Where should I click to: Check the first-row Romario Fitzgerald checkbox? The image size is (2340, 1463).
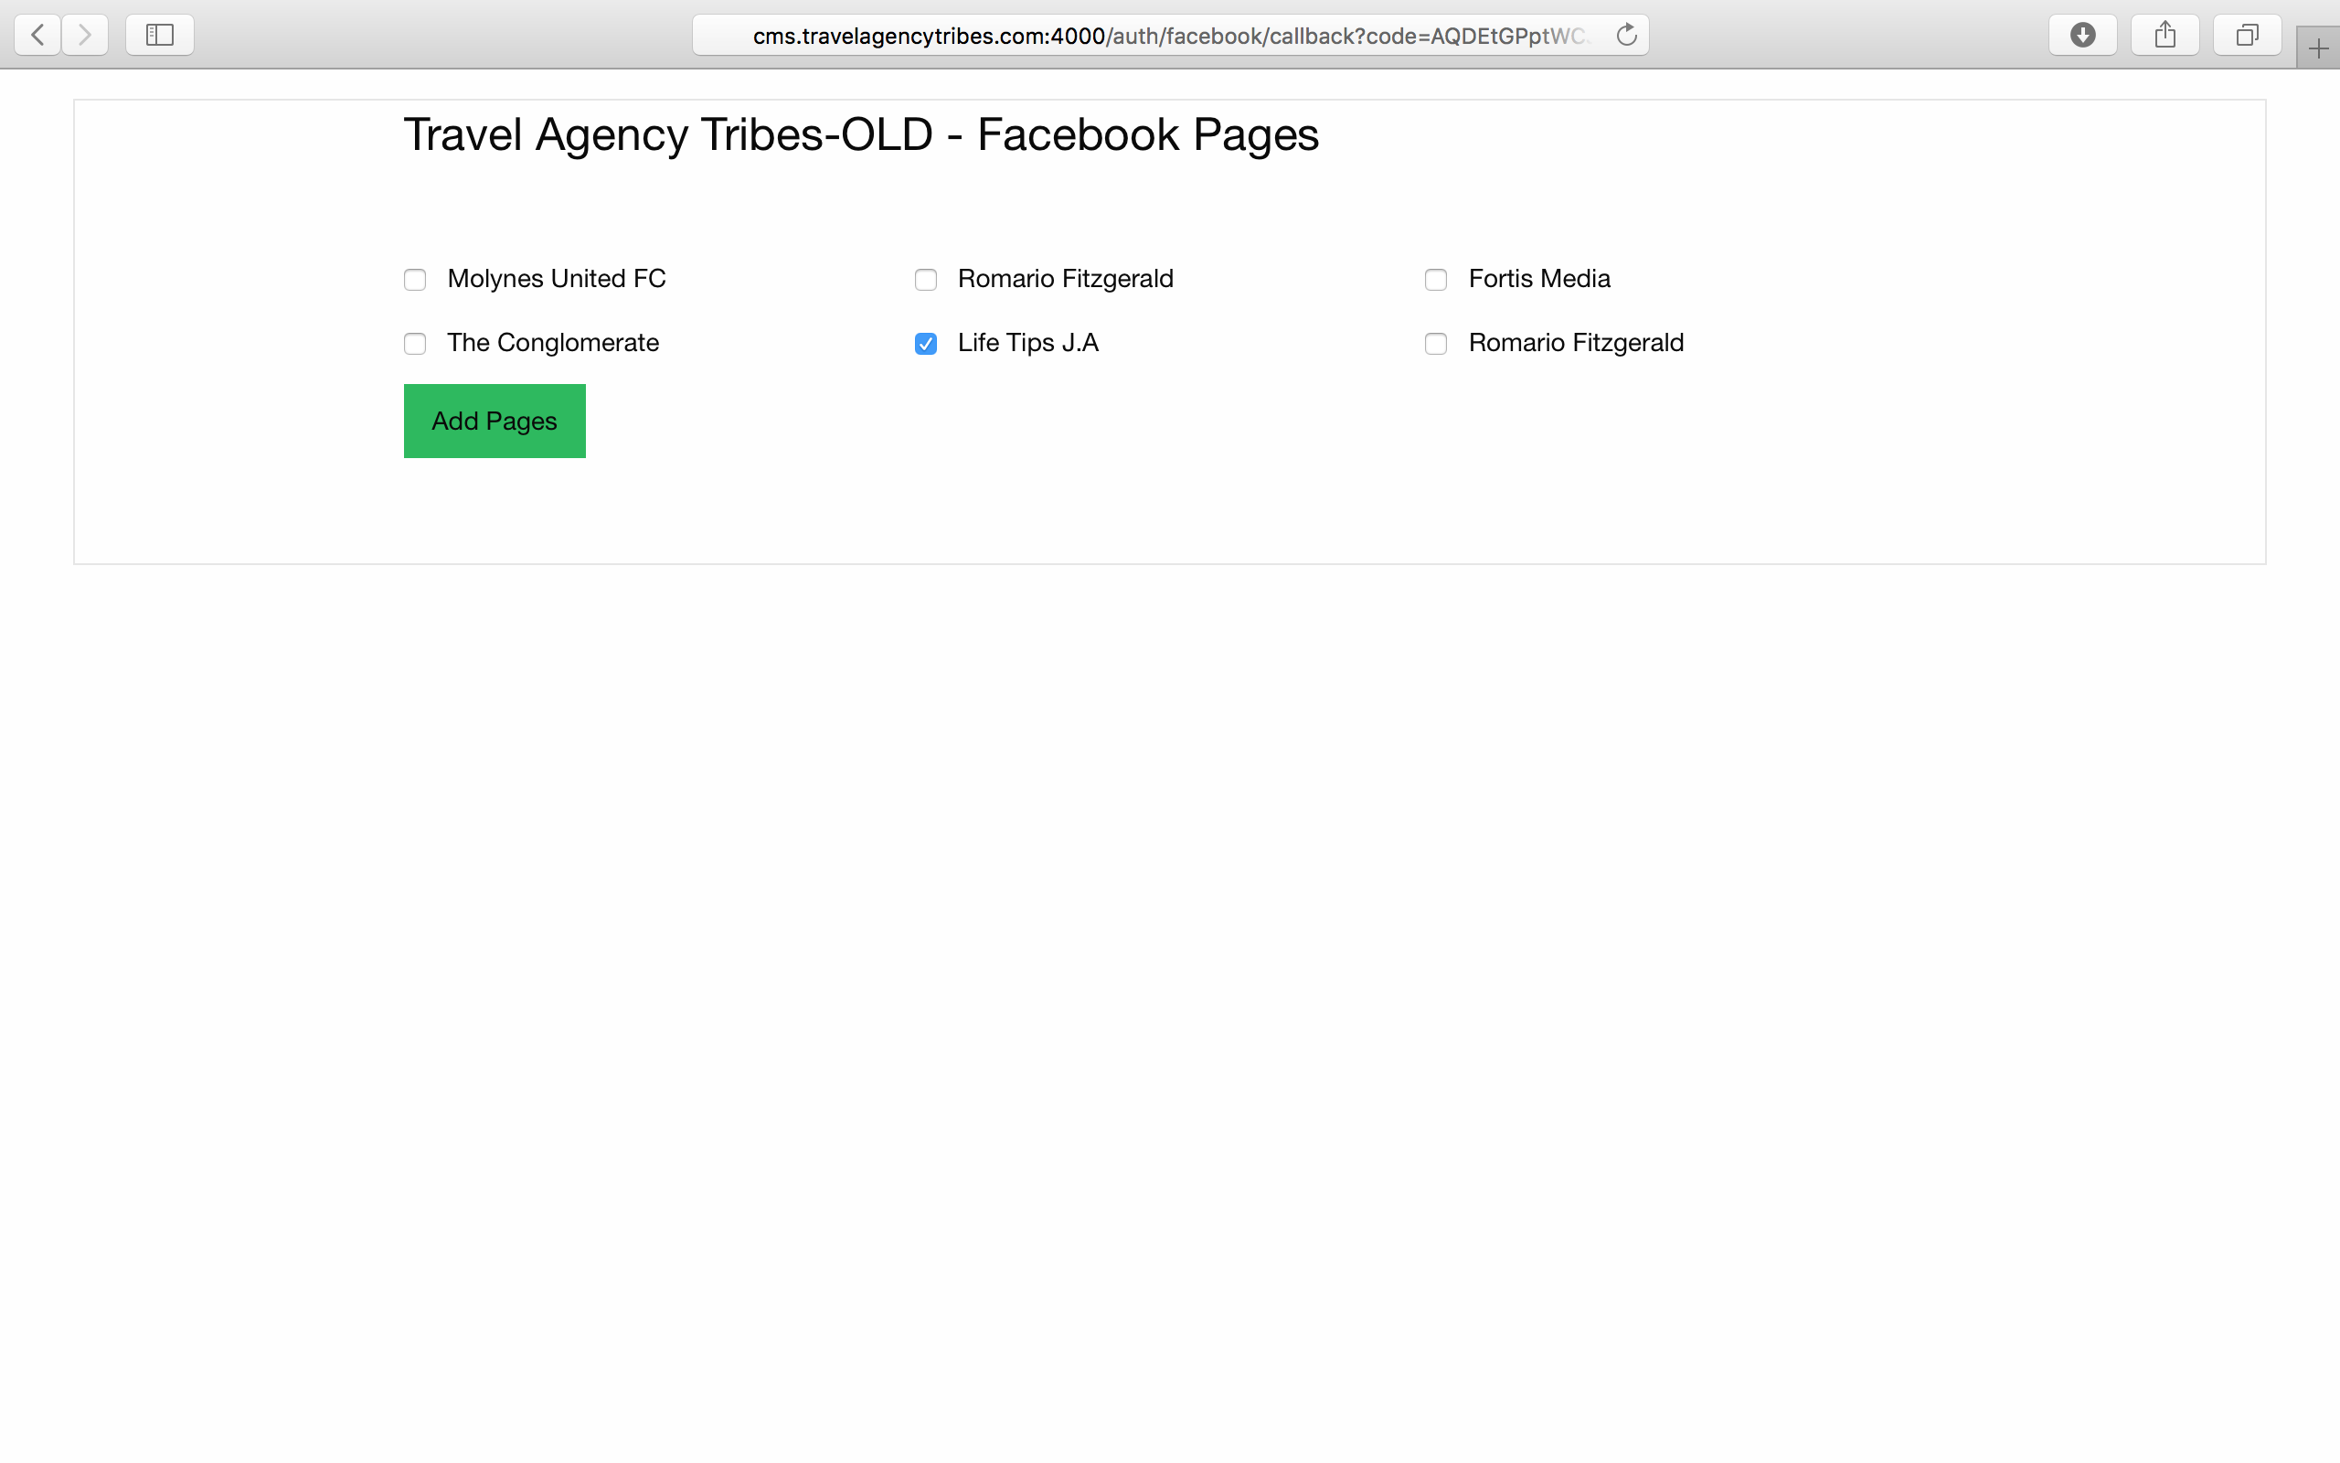[x=925, y=280]
